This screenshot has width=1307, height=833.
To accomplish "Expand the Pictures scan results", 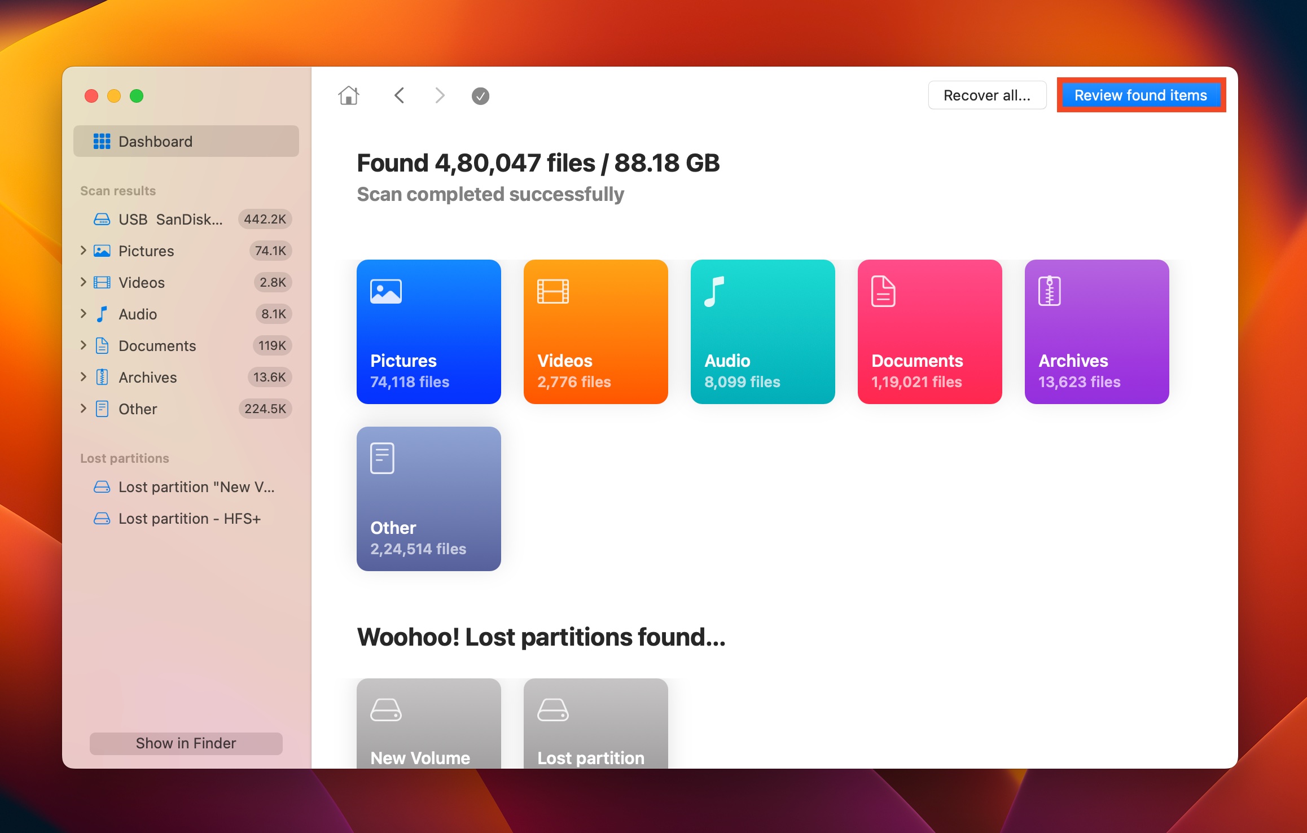I will 83,251.
